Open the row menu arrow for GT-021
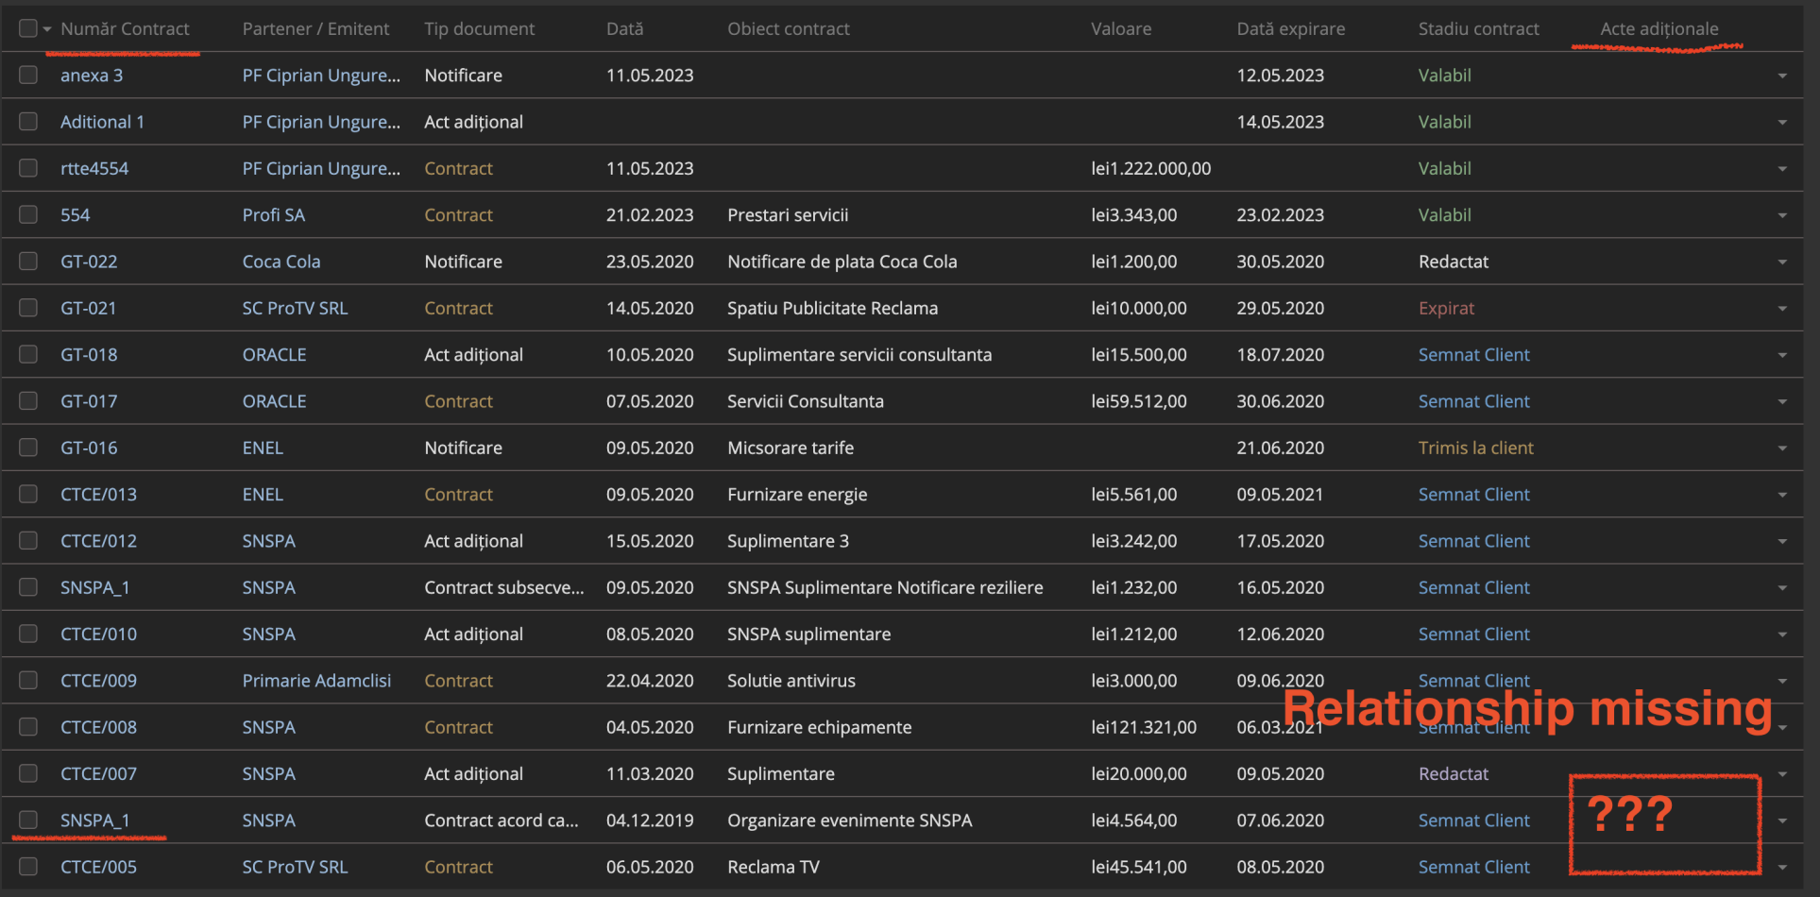 [1781, 309]
